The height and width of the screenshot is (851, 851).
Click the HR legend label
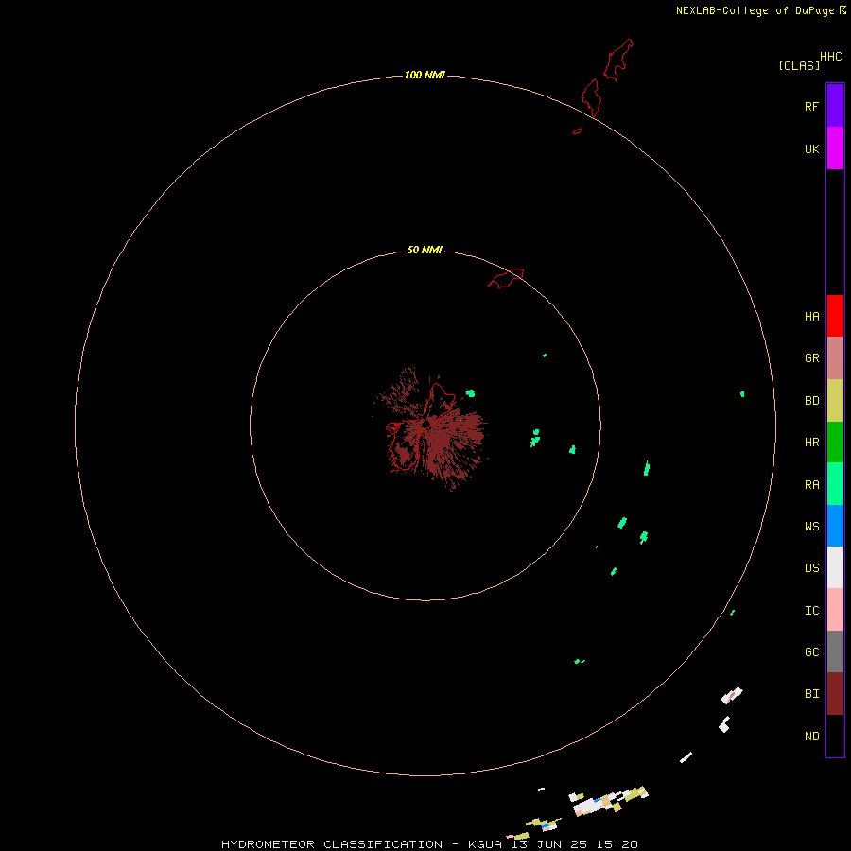pyautogui.click(x=811, y=443)
